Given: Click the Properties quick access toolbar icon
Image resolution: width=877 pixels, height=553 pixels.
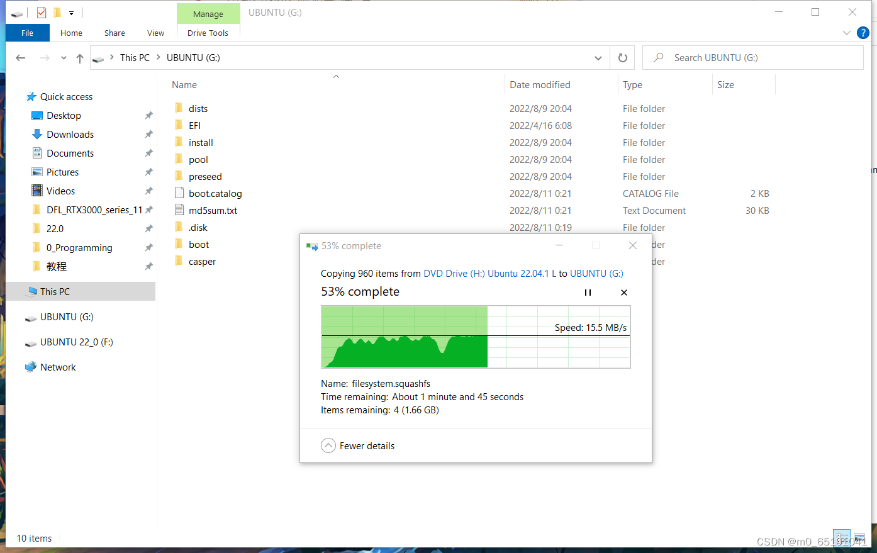Looking at the screenshot, I should 42,13.
